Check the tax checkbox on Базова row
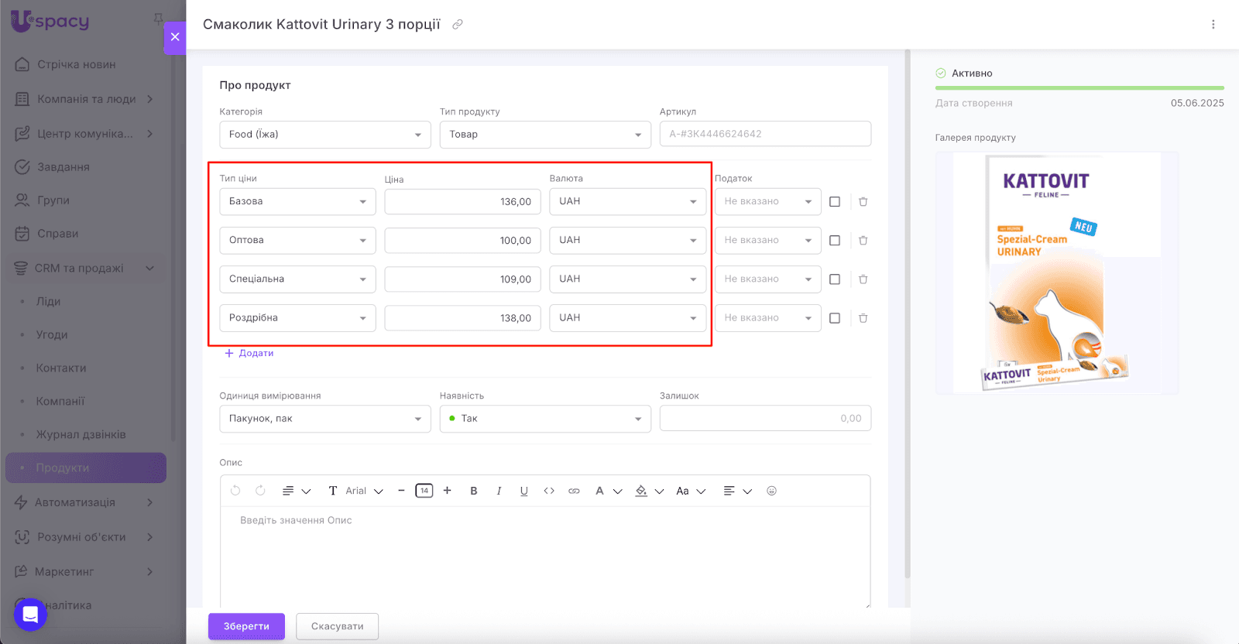This screenshot has height=644, width=1239. point(835,202)
